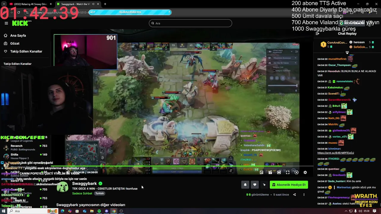Click Marinerius username in chat
The image size is (381, 214).
pos(344,187)
